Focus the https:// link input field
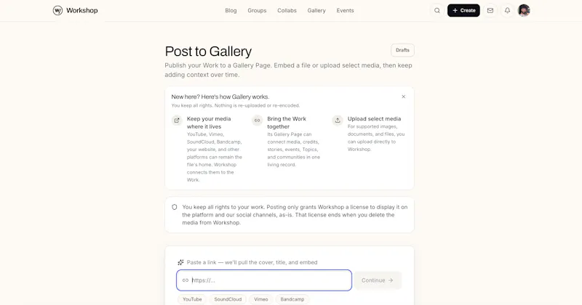 (x=264, y=280)
